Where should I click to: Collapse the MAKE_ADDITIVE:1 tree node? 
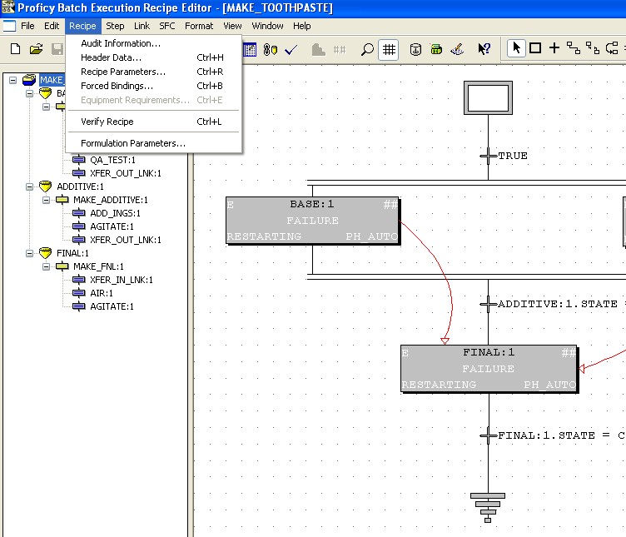47,200
